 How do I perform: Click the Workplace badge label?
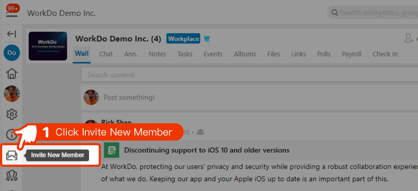pos(183,39)
